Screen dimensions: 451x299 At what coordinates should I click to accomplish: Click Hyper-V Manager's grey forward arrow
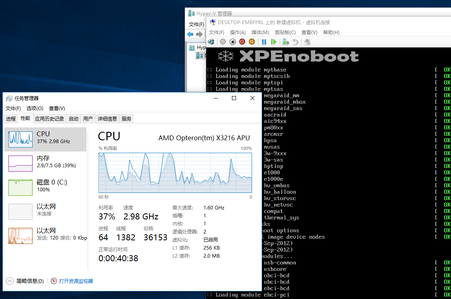[199, 35]
